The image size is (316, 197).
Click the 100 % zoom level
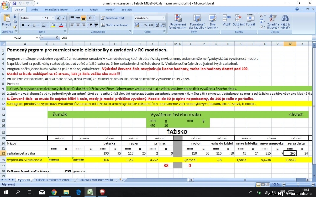(276, 184)
